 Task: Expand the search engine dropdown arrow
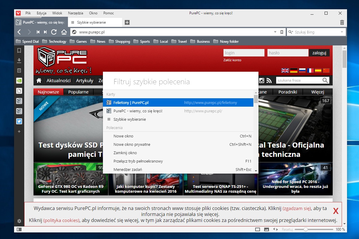coord(342,32)
